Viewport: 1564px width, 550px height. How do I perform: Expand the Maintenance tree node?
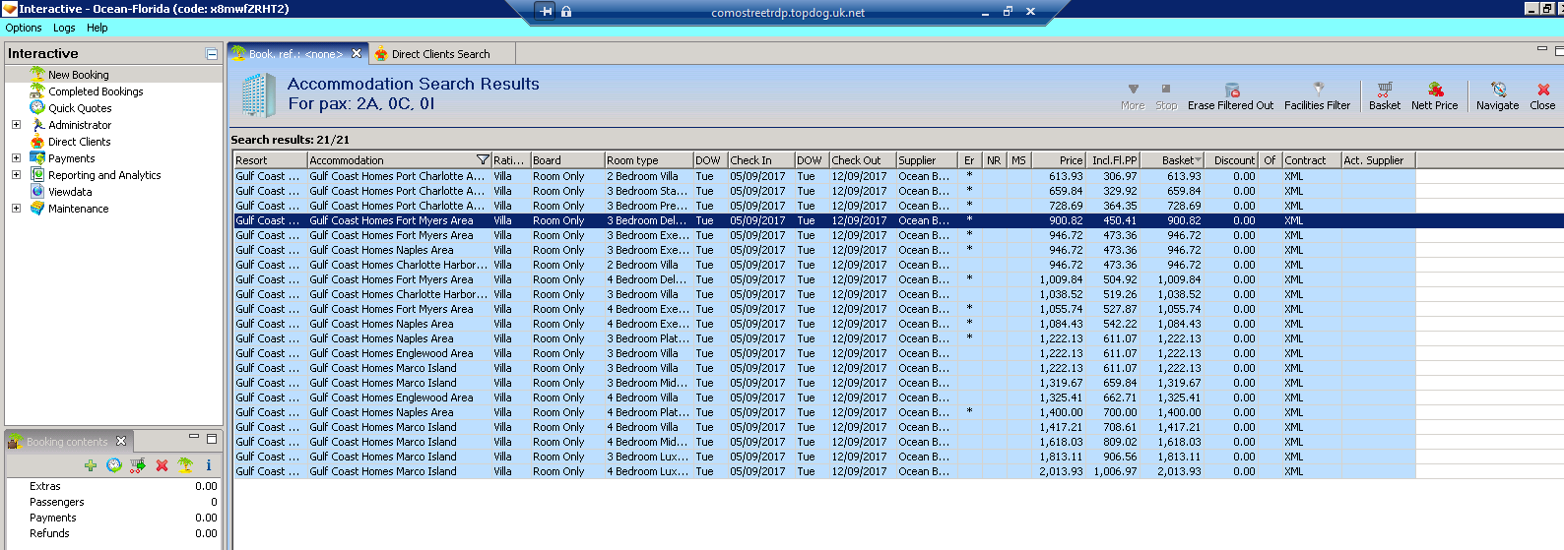(16, 209)
